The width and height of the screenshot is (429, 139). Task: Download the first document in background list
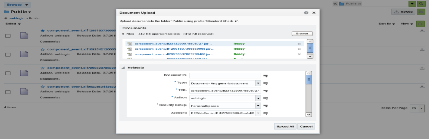point(422,31)
